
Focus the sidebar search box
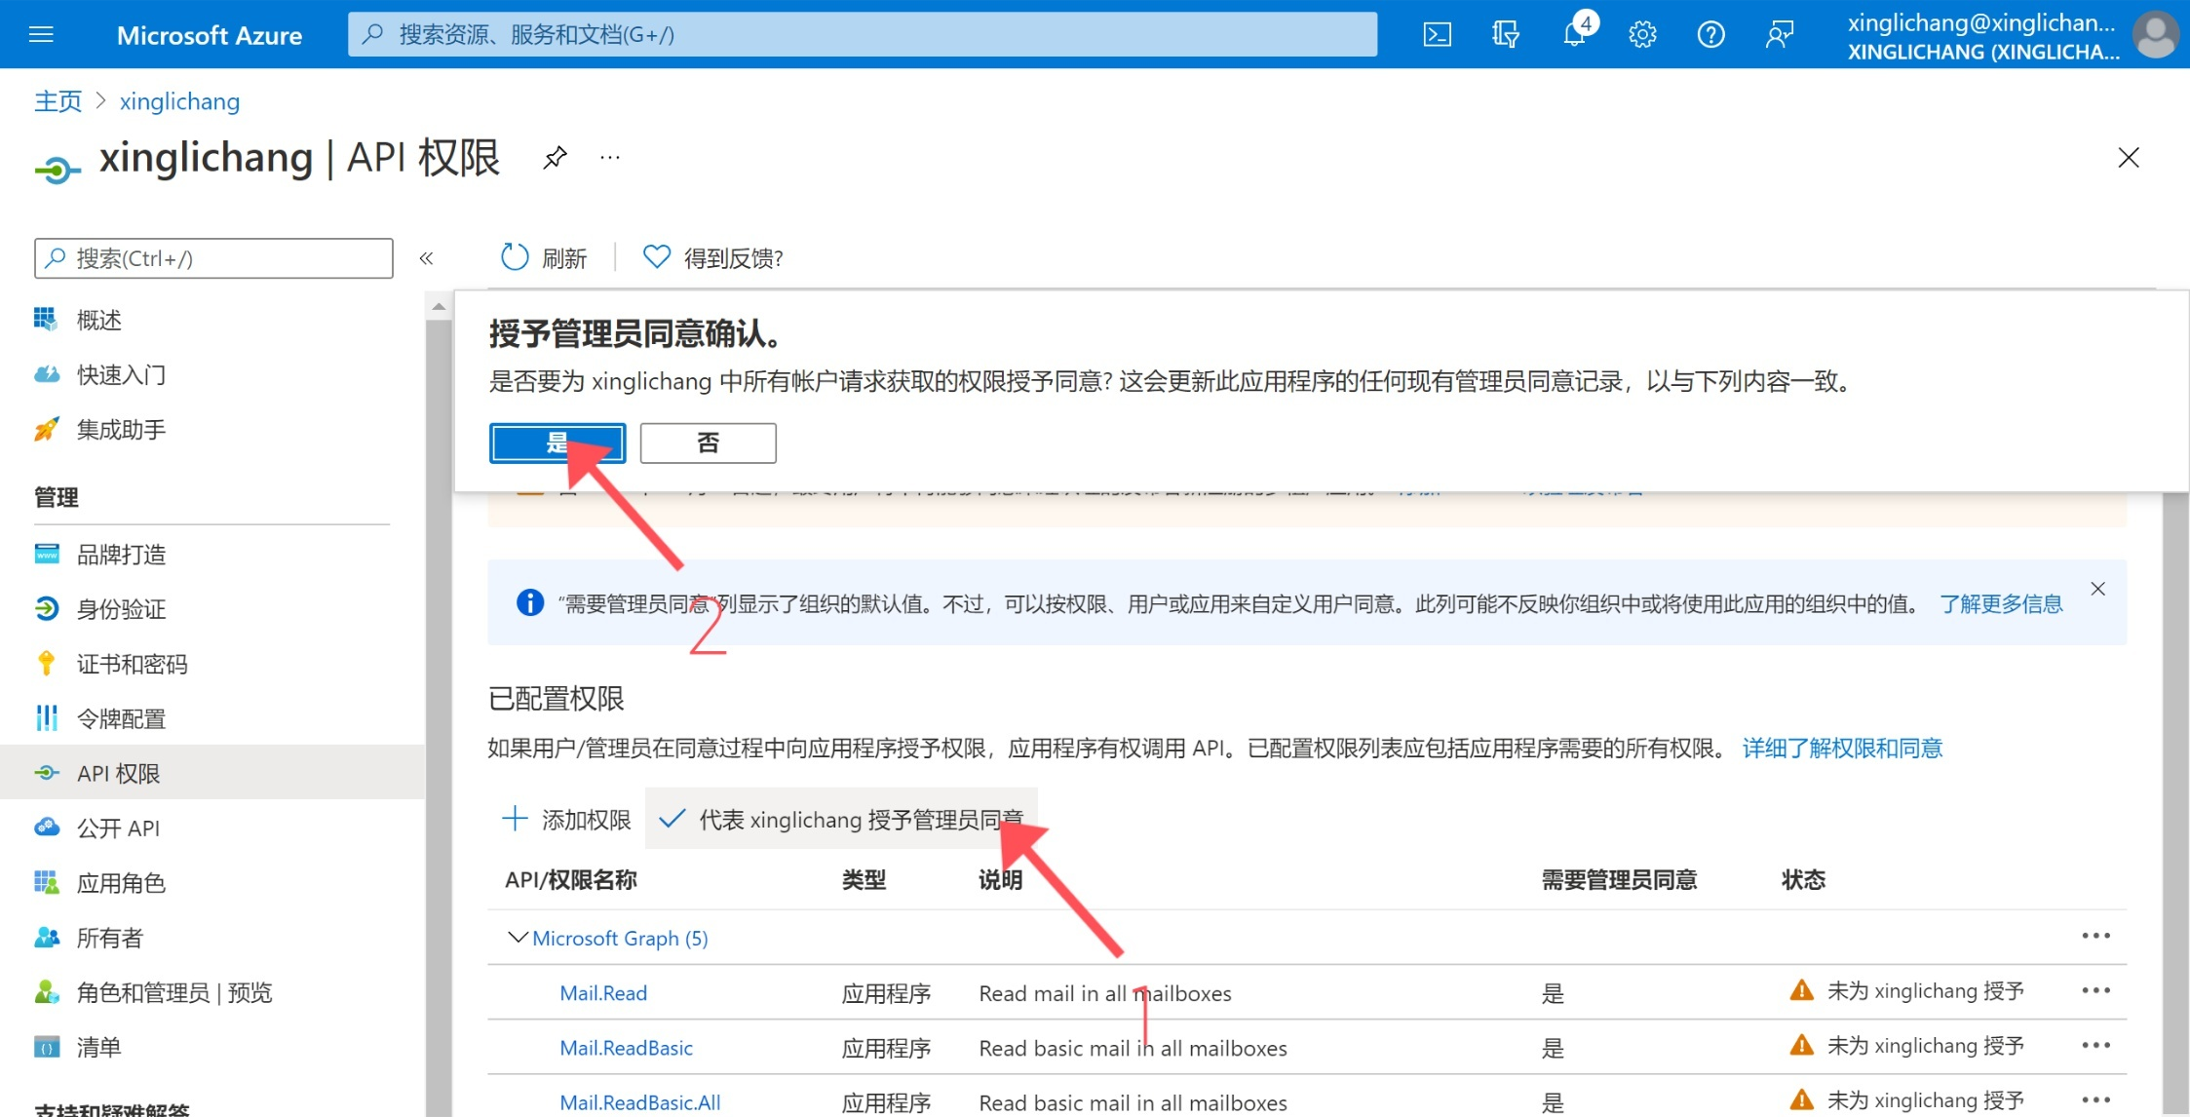(214, 258)
